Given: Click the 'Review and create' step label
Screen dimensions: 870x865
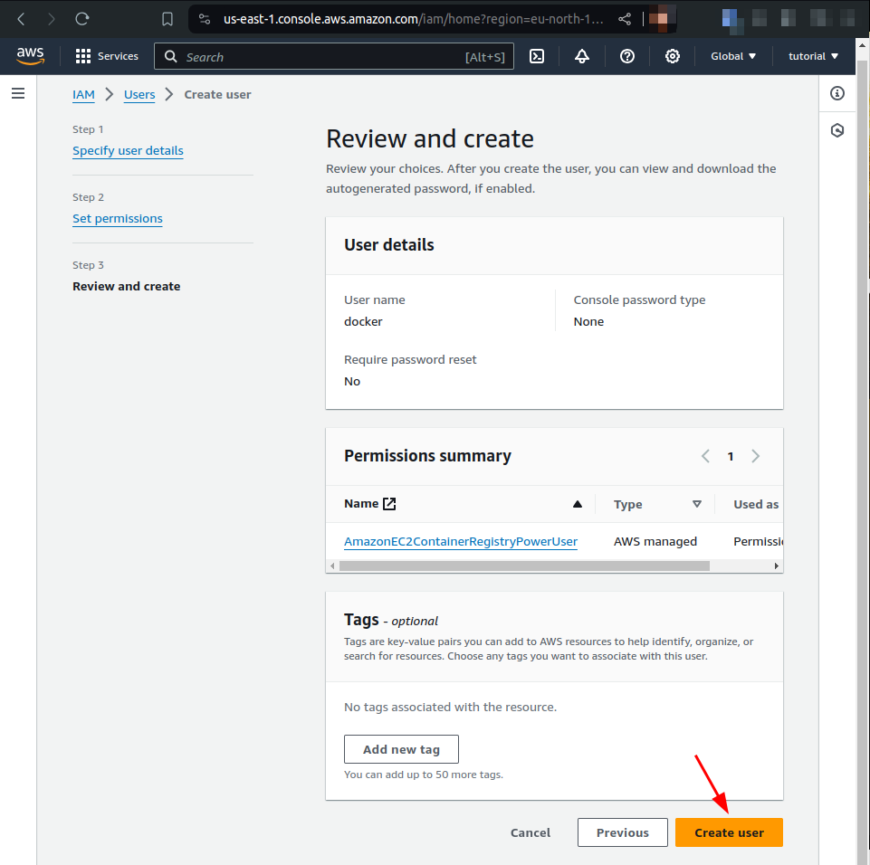Looking at the screenshot, I should pos(127,286).
